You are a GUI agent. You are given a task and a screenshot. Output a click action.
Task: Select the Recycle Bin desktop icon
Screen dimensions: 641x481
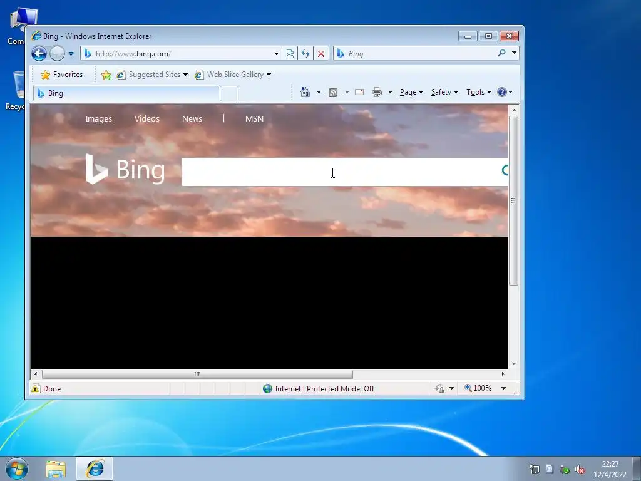point(15,91)
